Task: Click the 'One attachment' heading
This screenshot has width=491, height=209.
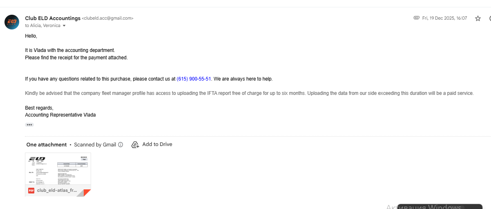Action: click(47, 144)
